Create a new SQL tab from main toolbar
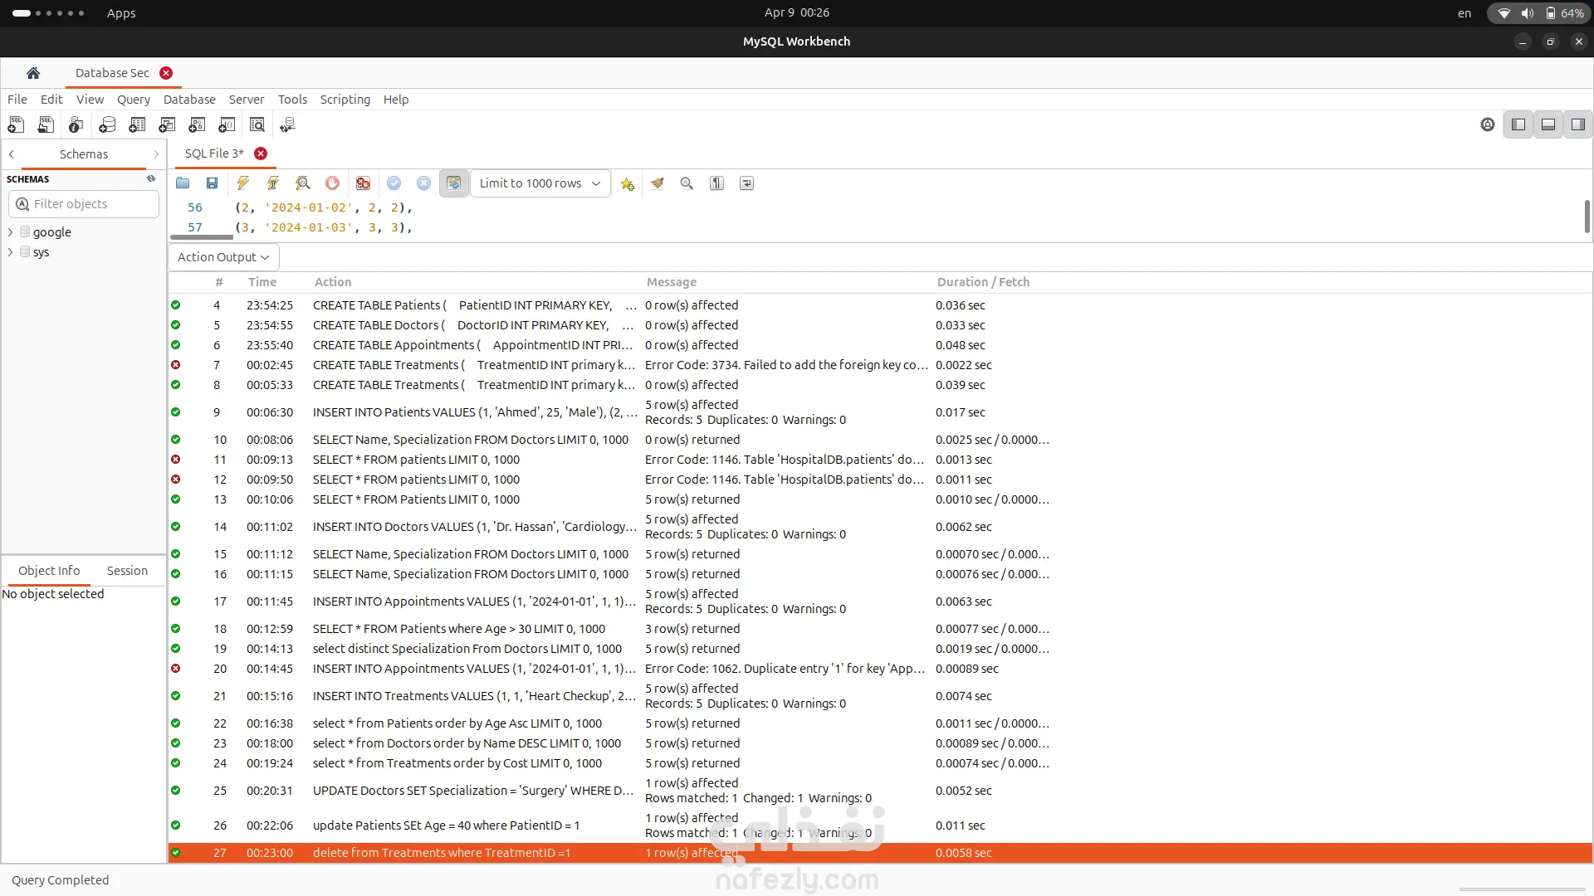Image resolution: width=1594 pixels, height=896 pixels. 16,125
